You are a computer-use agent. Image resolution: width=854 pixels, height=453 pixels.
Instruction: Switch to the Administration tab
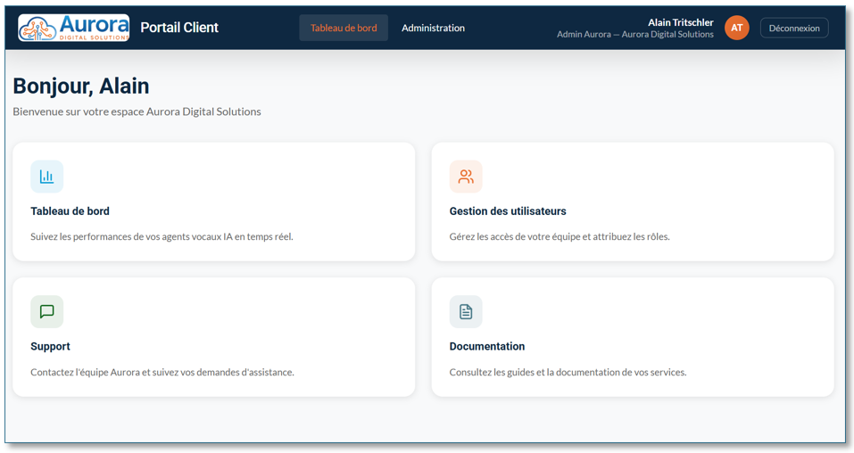click(x=433, y=28)
